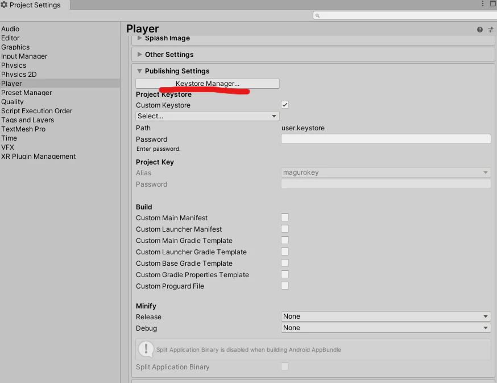Open Time settings
Screen dimensions: 497x383
(x=9, y=138)
